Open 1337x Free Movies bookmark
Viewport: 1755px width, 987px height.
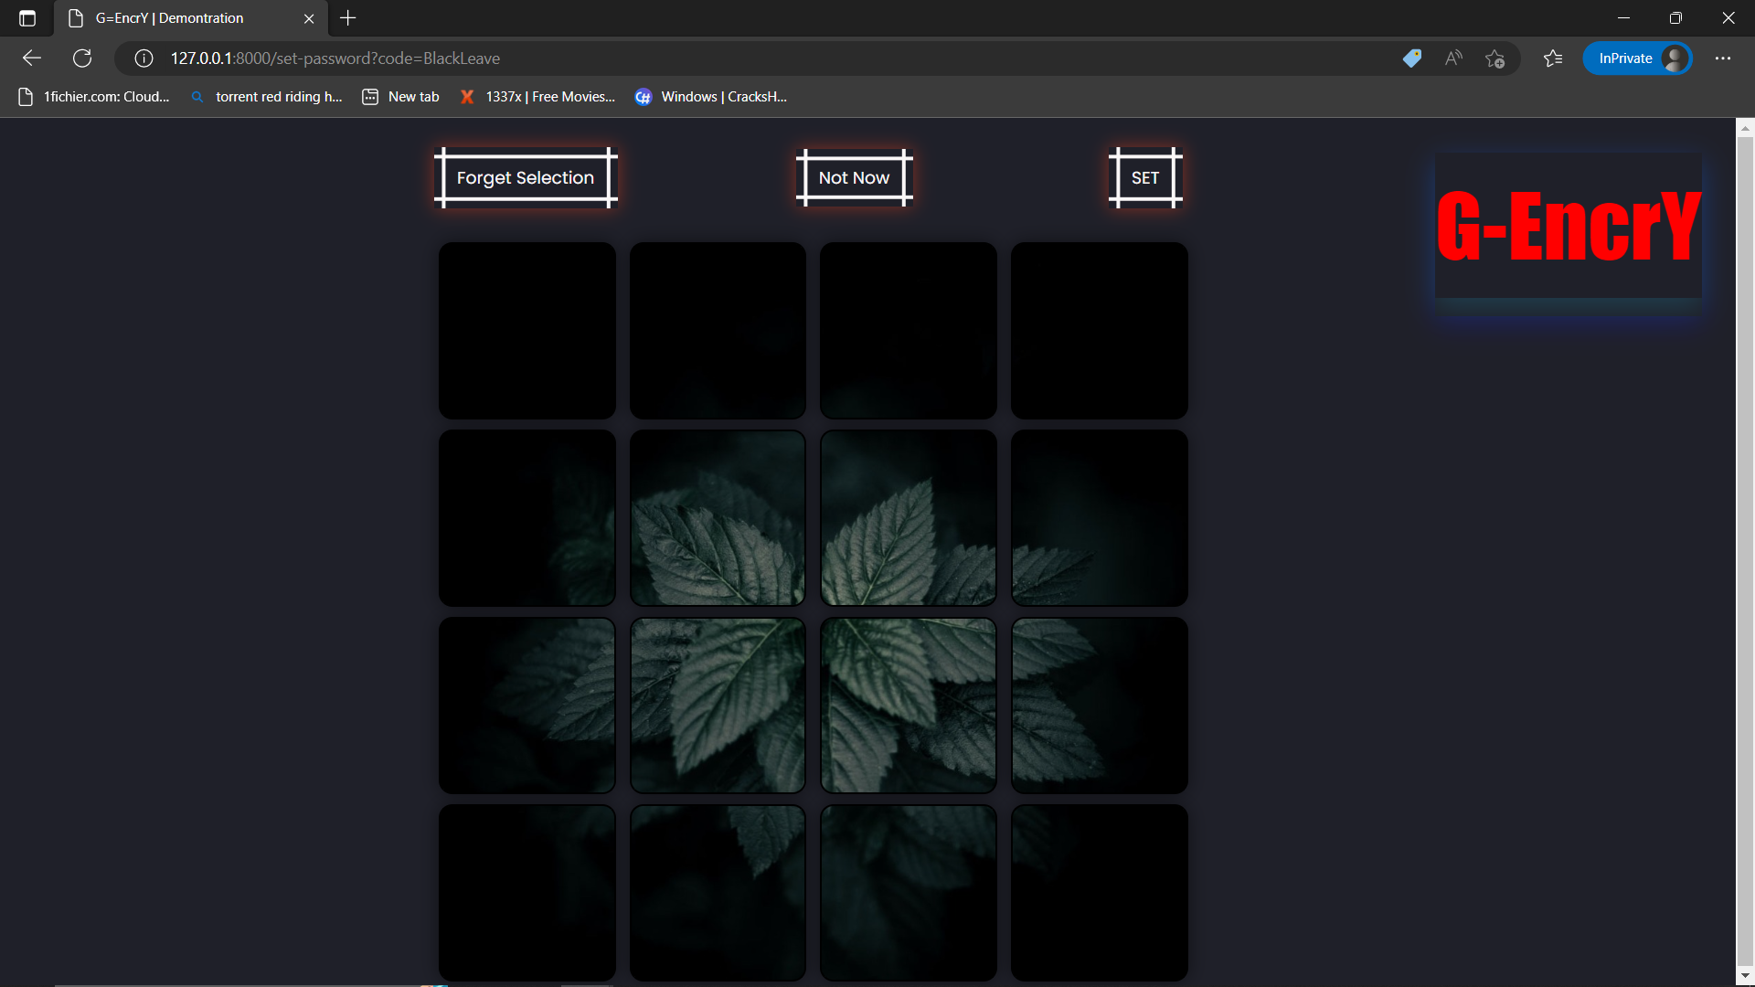click(x=537, y=97)
